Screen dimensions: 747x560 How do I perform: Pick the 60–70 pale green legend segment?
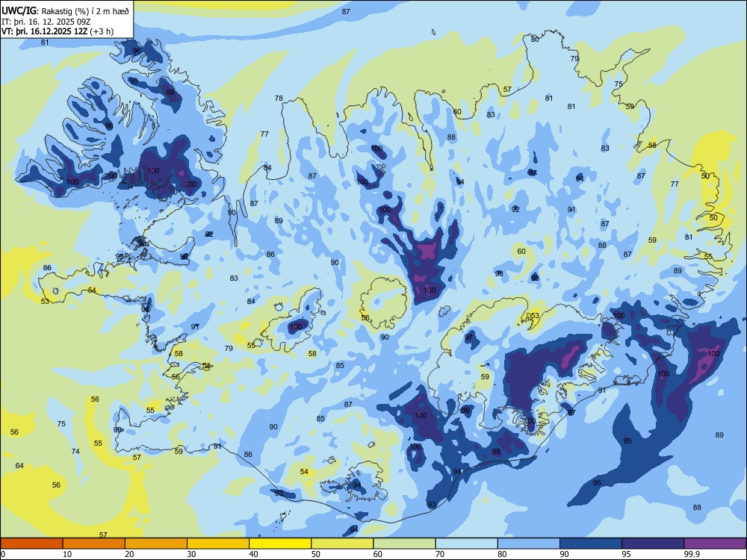pos(404,544)
